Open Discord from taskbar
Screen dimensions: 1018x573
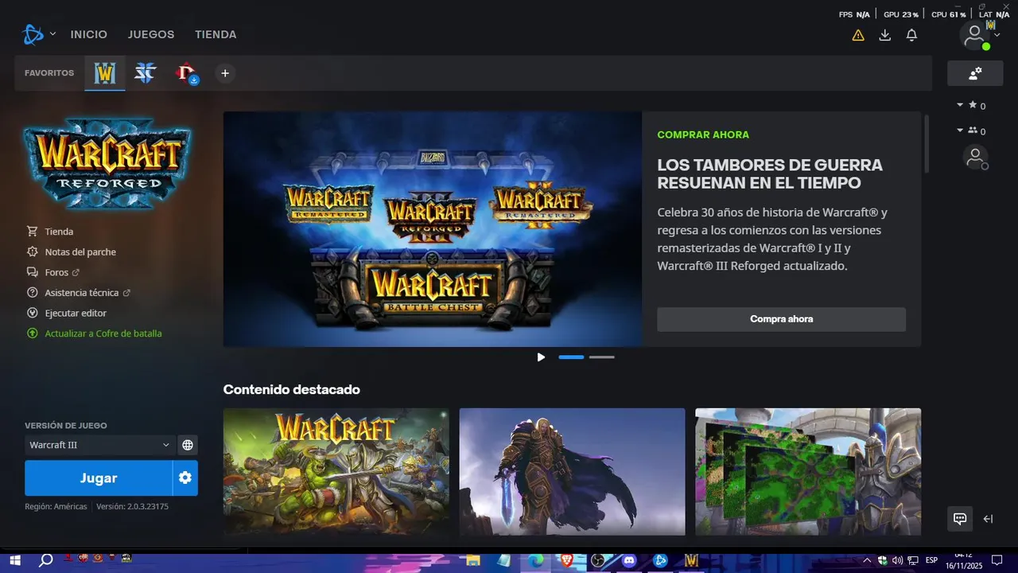click(x=629, y=561)
